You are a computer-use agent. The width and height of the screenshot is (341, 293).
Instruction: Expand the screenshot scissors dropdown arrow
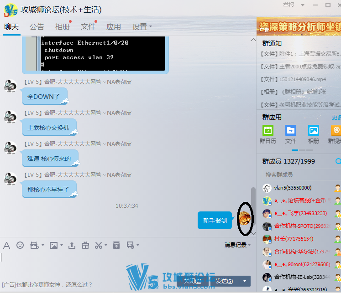tap(106, 245)
